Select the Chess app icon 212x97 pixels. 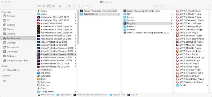[x=38, y=88]
